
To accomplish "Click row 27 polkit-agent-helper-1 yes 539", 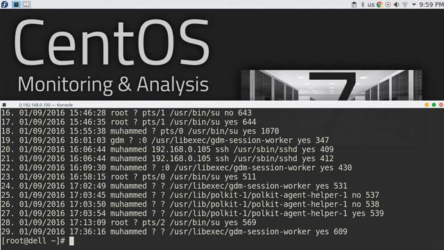I will pos(193,213).
